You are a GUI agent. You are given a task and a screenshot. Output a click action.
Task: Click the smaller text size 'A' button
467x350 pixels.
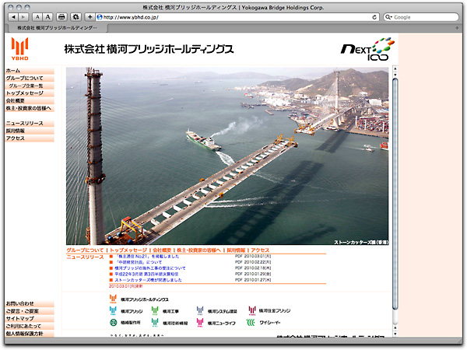37,16
